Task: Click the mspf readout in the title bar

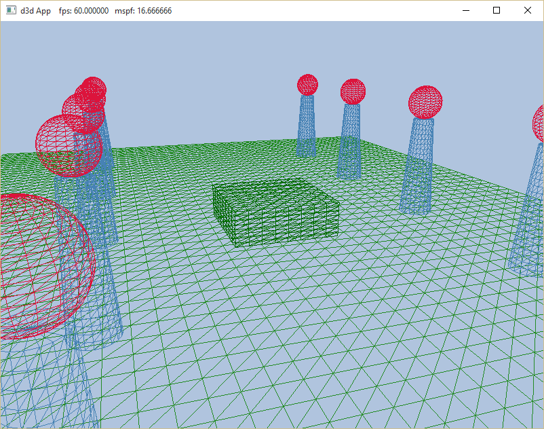Action: [143, 11]
